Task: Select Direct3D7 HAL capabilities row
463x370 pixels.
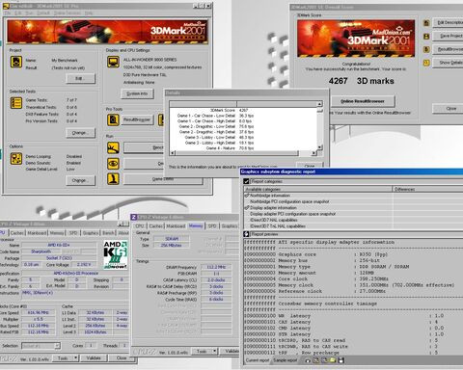Action: (x=274, y=220)
